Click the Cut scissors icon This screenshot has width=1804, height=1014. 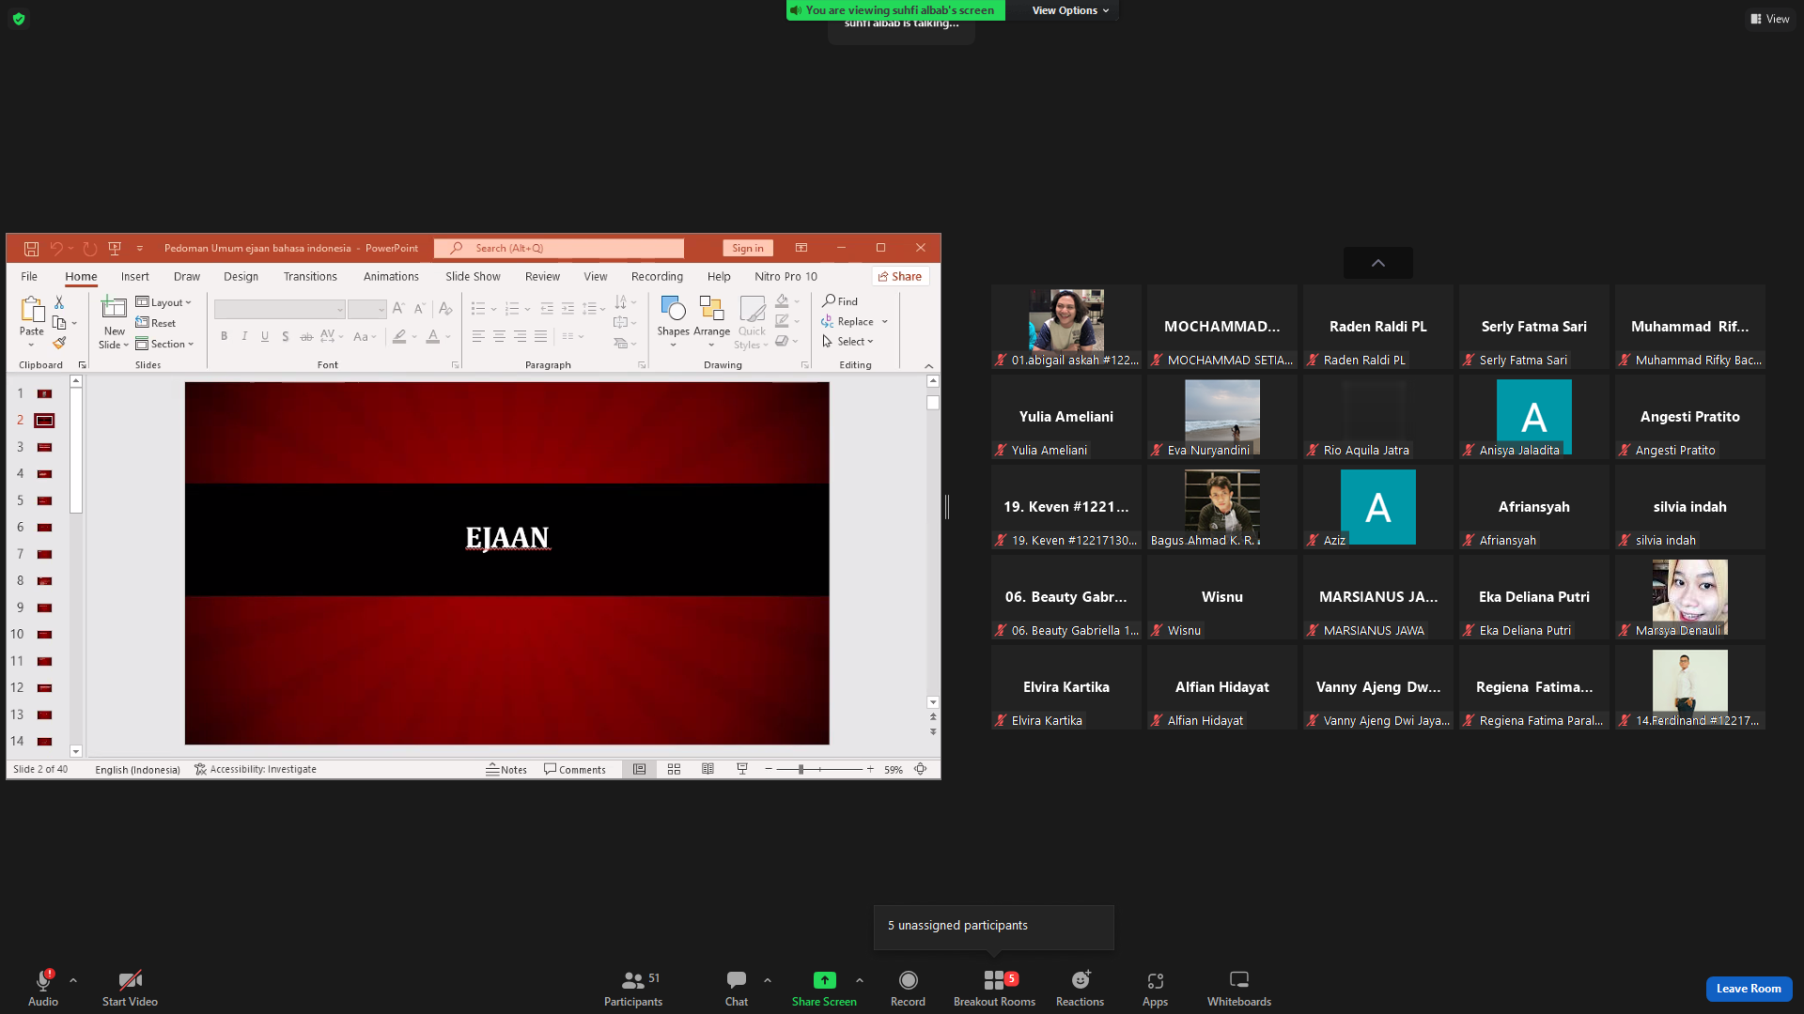(x=59, y=302)
